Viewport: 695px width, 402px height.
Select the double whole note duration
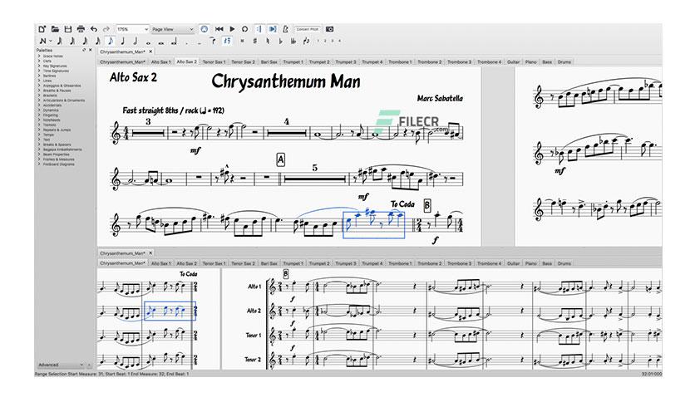click(161, 42)
